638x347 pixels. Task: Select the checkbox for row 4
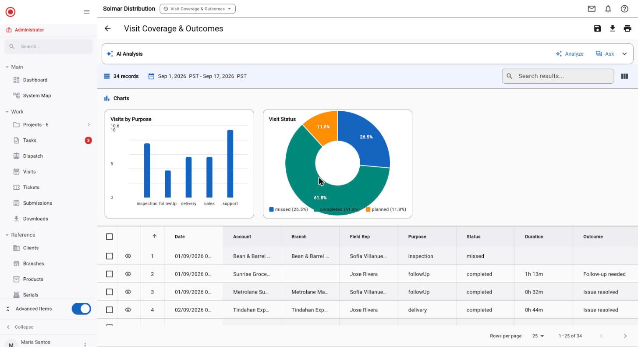110,310
